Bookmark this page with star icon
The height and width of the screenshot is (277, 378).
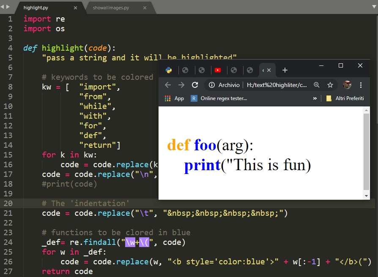(x=330, y=85)
